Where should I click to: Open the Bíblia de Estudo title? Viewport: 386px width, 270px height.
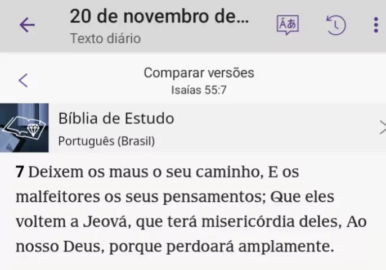tap(116, 119)
